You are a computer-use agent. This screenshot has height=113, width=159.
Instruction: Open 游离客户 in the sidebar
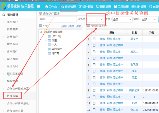12,37
